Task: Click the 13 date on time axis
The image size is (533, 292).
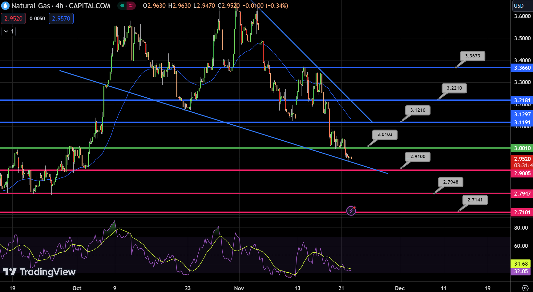Action: (x=297, y=288)
